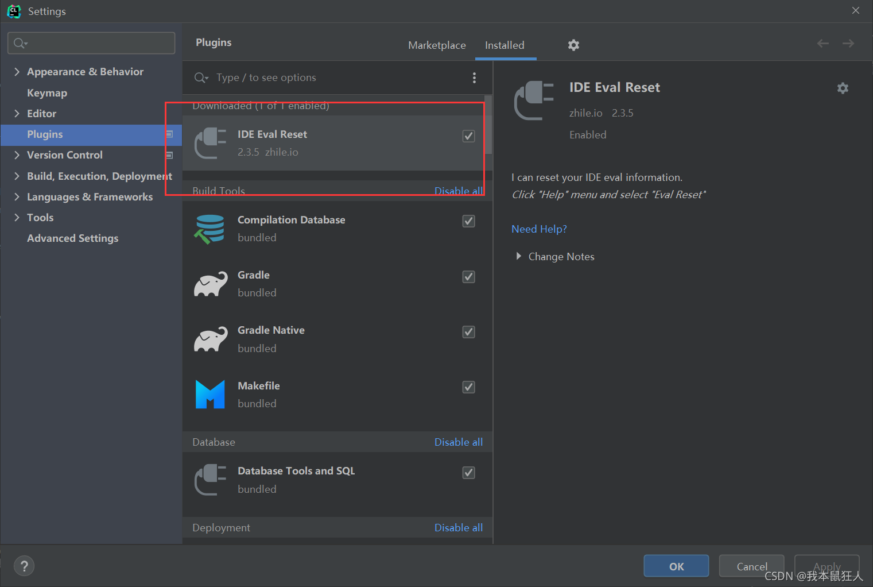Open plugins gear menu next to Installed tab

(x=573, y=45)
